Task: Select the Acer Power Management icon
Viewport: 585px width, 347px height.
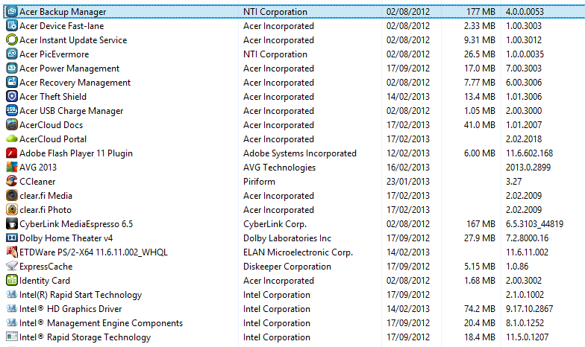Action: click(12, 69)
